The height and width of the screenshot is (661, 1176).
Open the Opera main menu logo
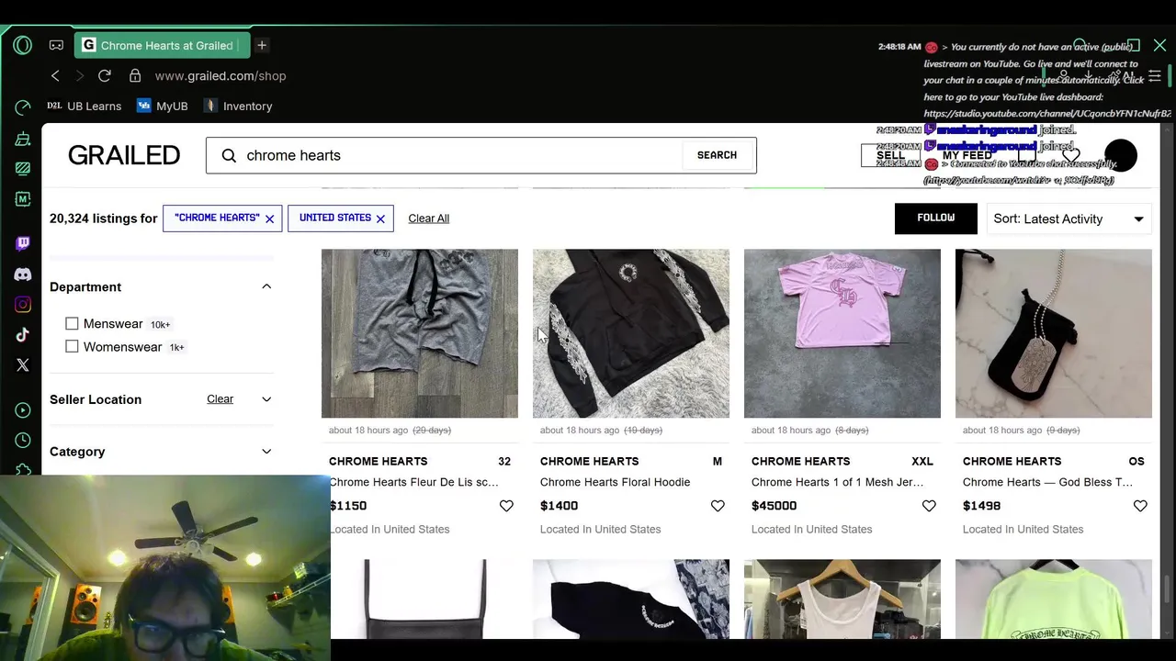[x=23, y=45]
